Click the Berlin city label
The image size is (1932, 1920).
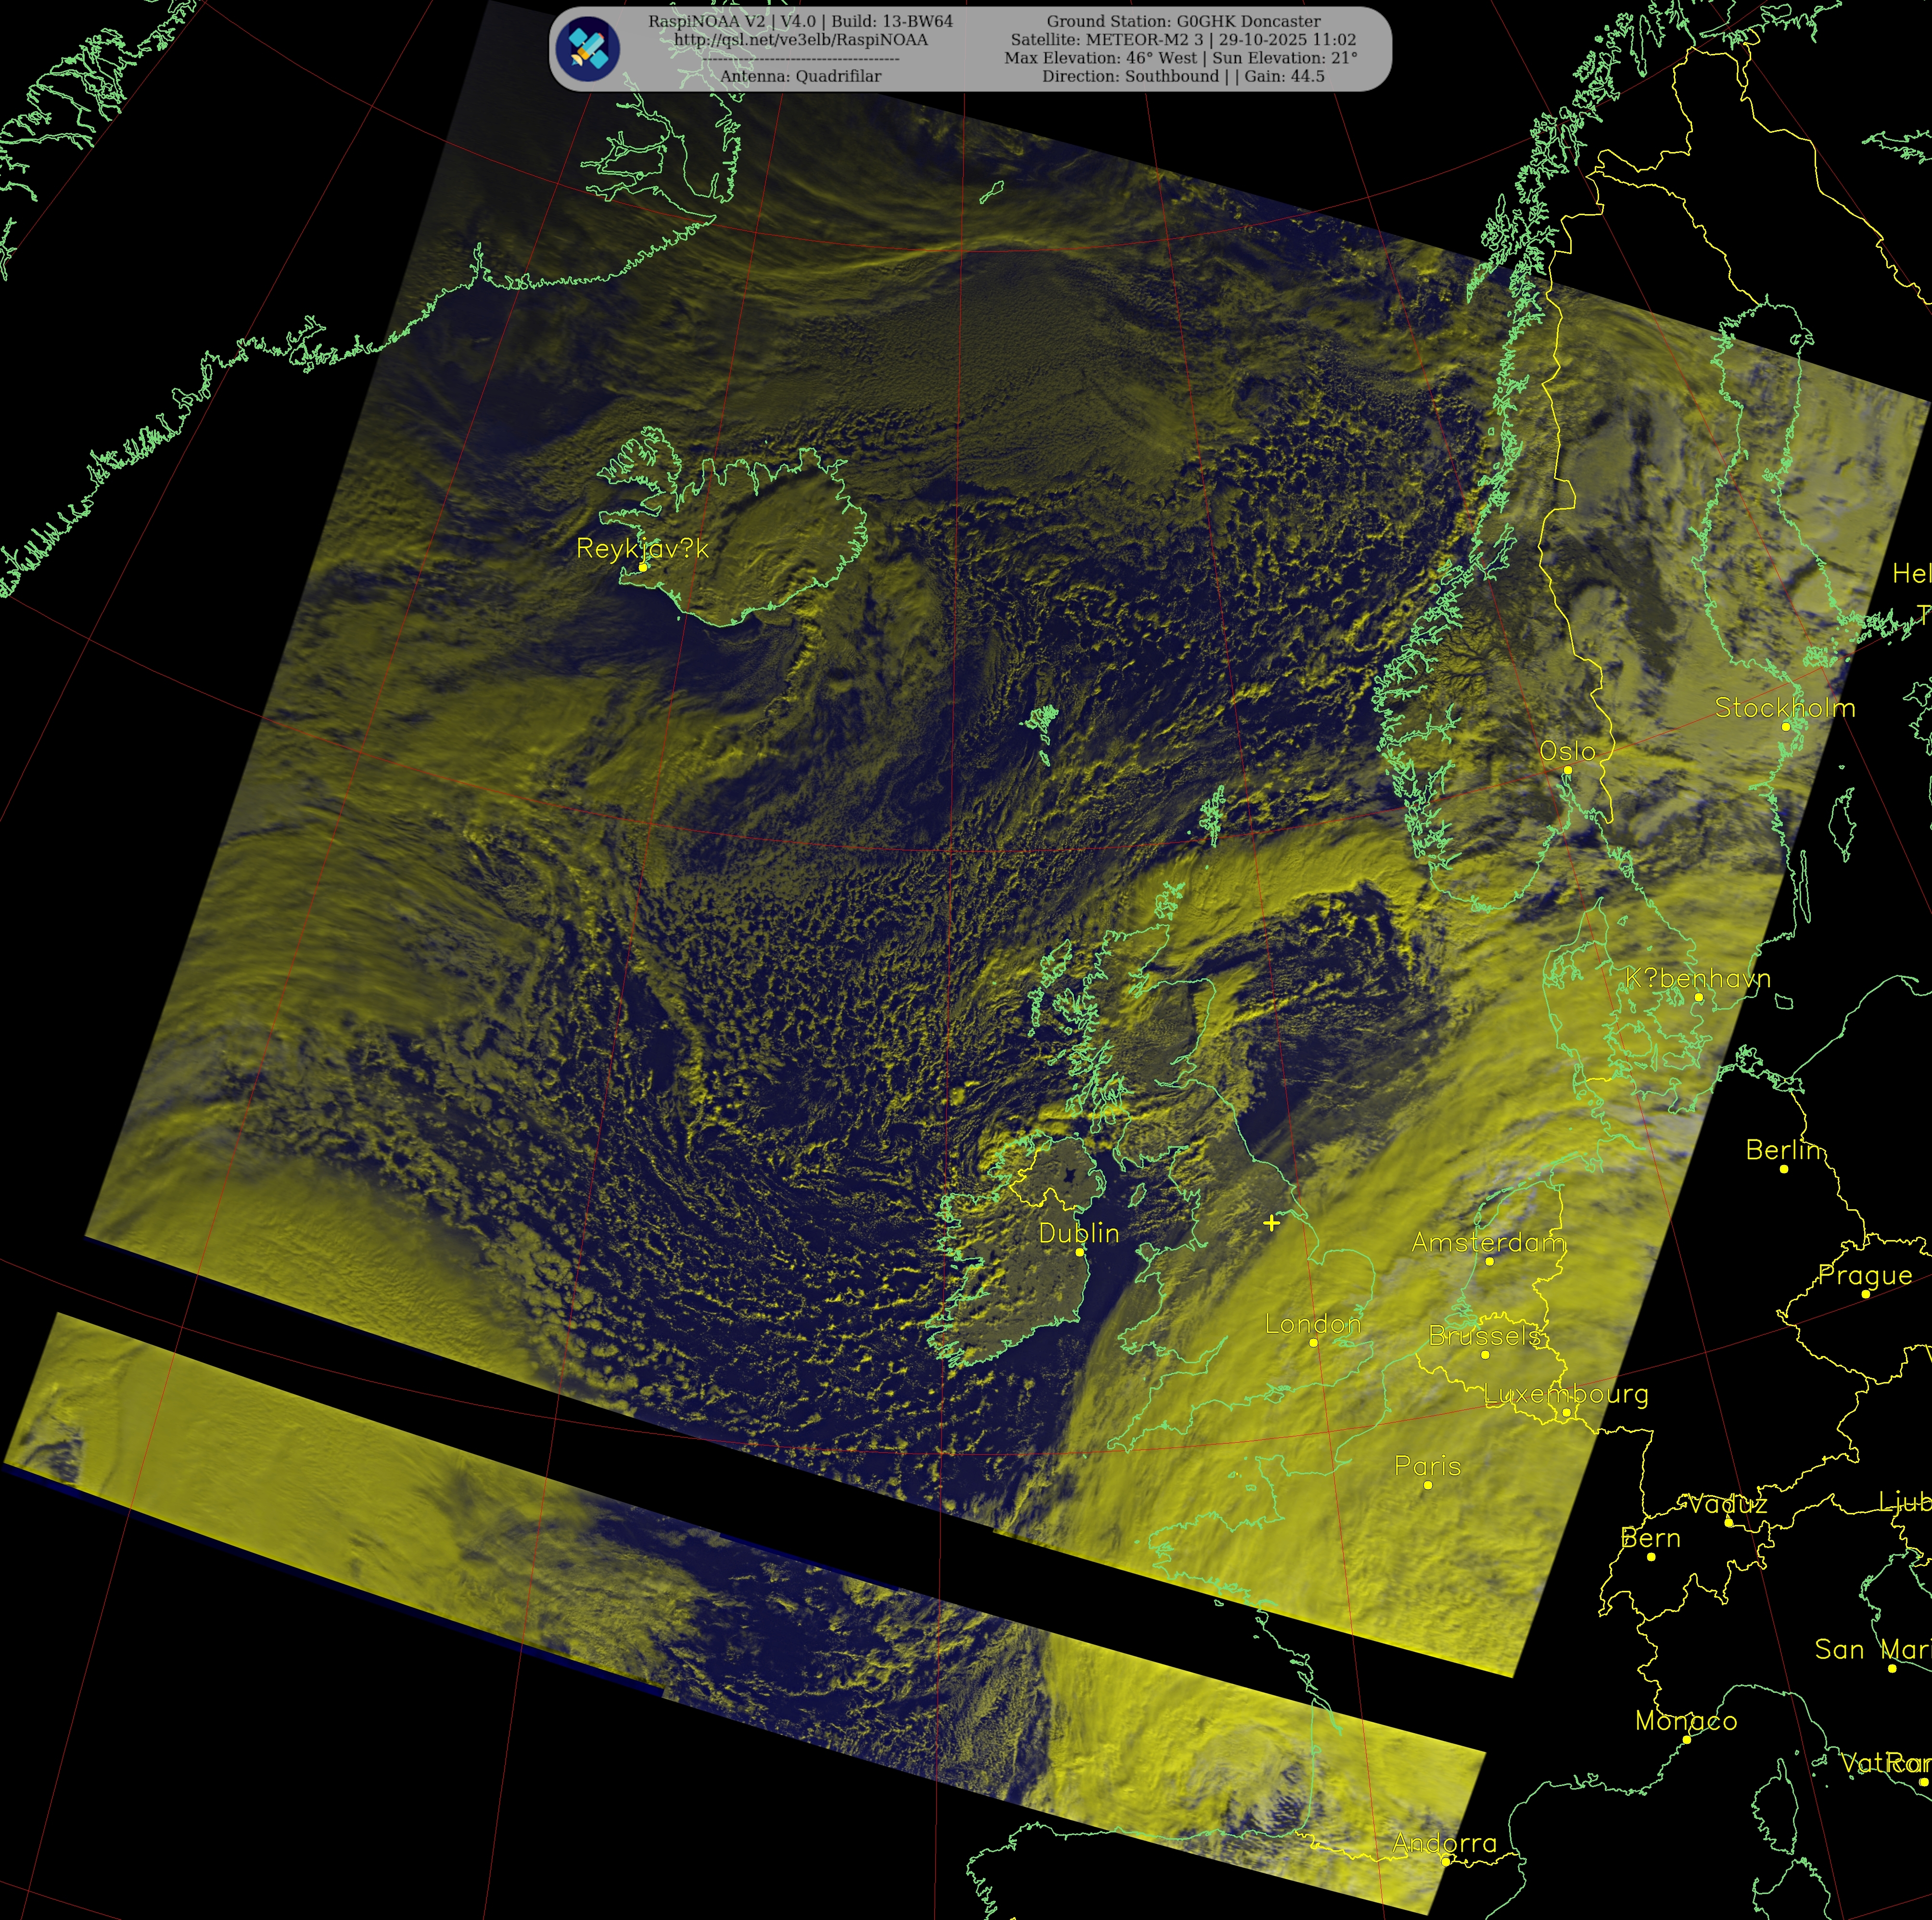[1785, 1150]
